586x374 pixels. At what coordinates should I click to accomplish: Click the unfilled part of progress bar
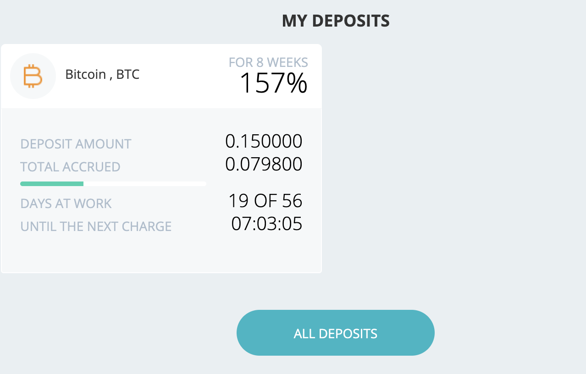[x=145, y=184]
